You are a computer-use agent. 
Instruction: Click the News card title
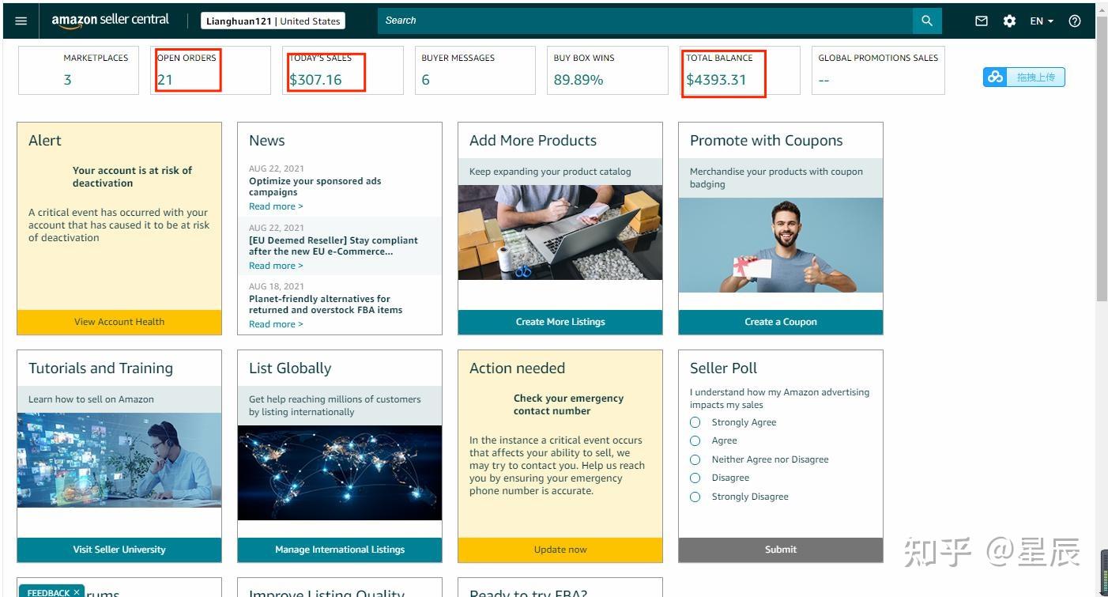point(267,141)
